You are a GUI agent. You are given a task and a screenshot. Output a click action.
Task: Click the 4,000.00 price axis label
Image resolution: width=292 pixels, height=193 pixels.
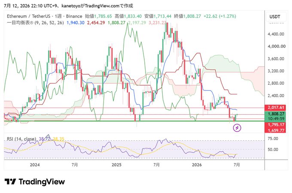point(277,46)
